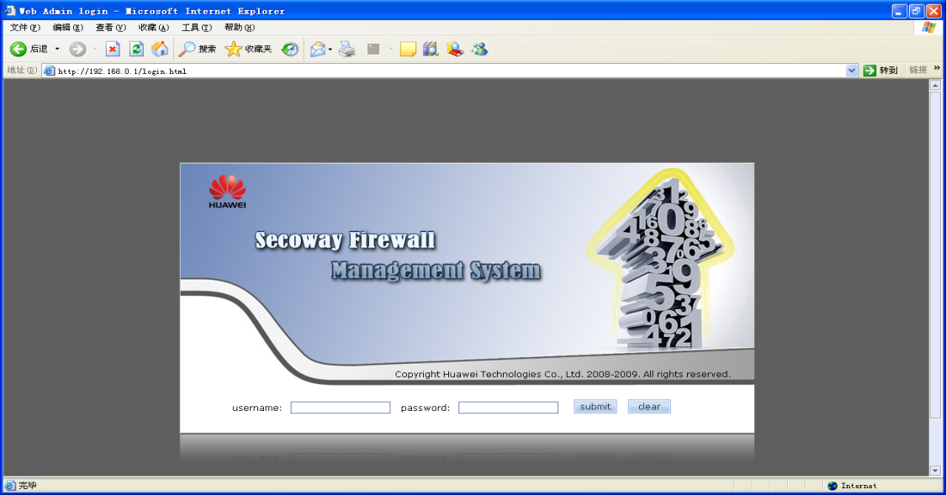Screen dimensions: 946x495
Task: Open the Back button history dropdown arrow
Action: 57,49
